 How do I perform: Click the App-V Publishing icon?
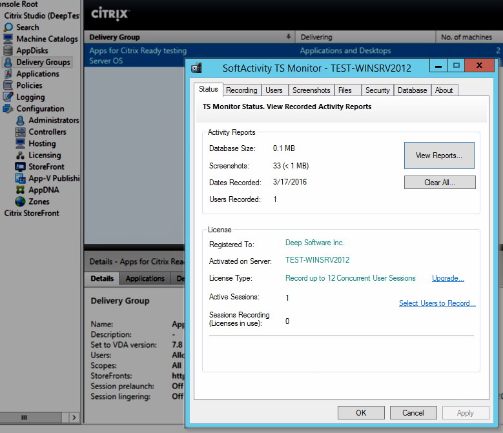click(x=20, y=178)
